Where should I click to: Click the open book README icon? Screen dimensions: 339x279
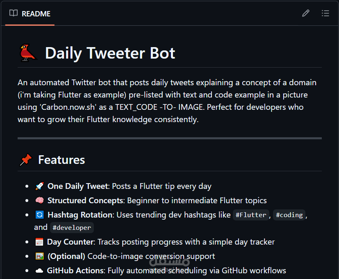click(x=14, y=13)
